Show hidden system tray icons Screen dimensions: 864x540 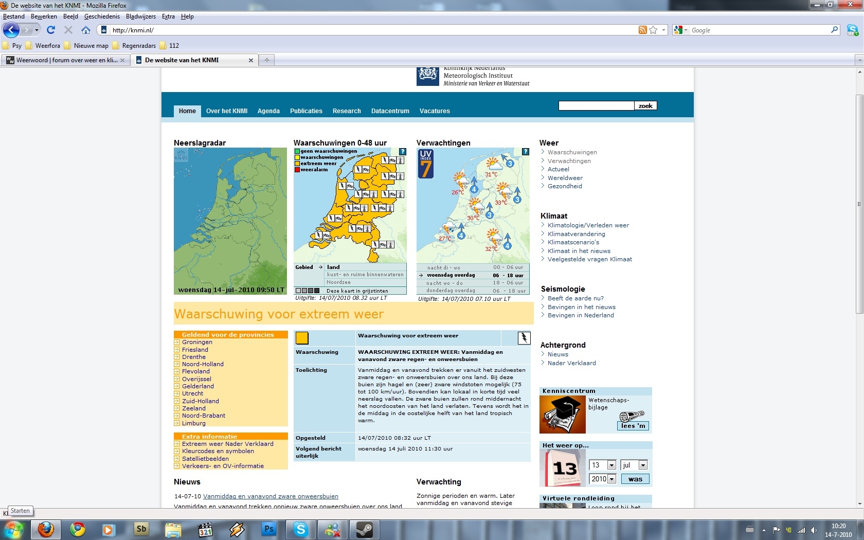[764, 530]
